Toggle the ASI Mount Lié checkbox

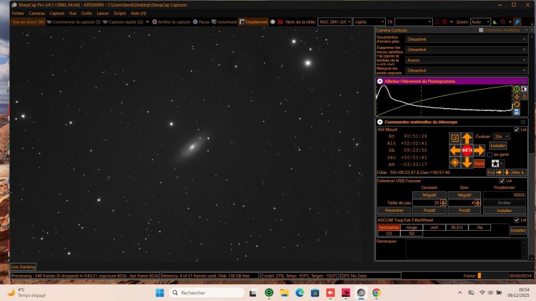point(515,130)
